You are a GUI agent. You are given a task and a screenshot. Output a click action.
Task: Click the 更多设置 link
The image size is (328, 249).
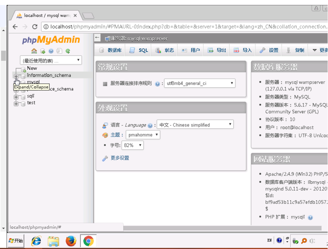coord(120,158)
